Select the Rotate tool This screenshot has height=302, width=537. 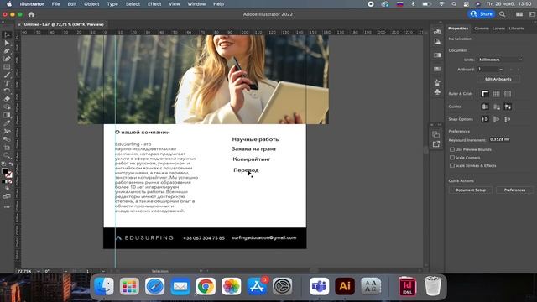(x=7, y=91)
